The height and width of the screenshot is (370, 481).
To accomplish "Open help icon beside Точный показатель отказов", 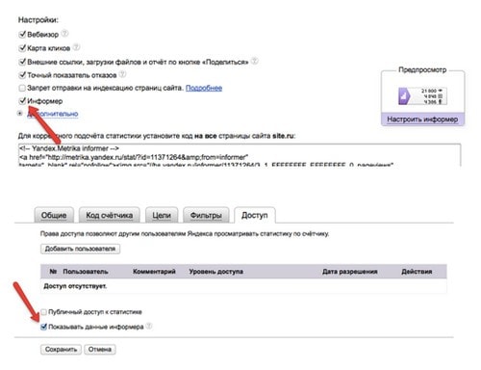I will pos(122,74).
